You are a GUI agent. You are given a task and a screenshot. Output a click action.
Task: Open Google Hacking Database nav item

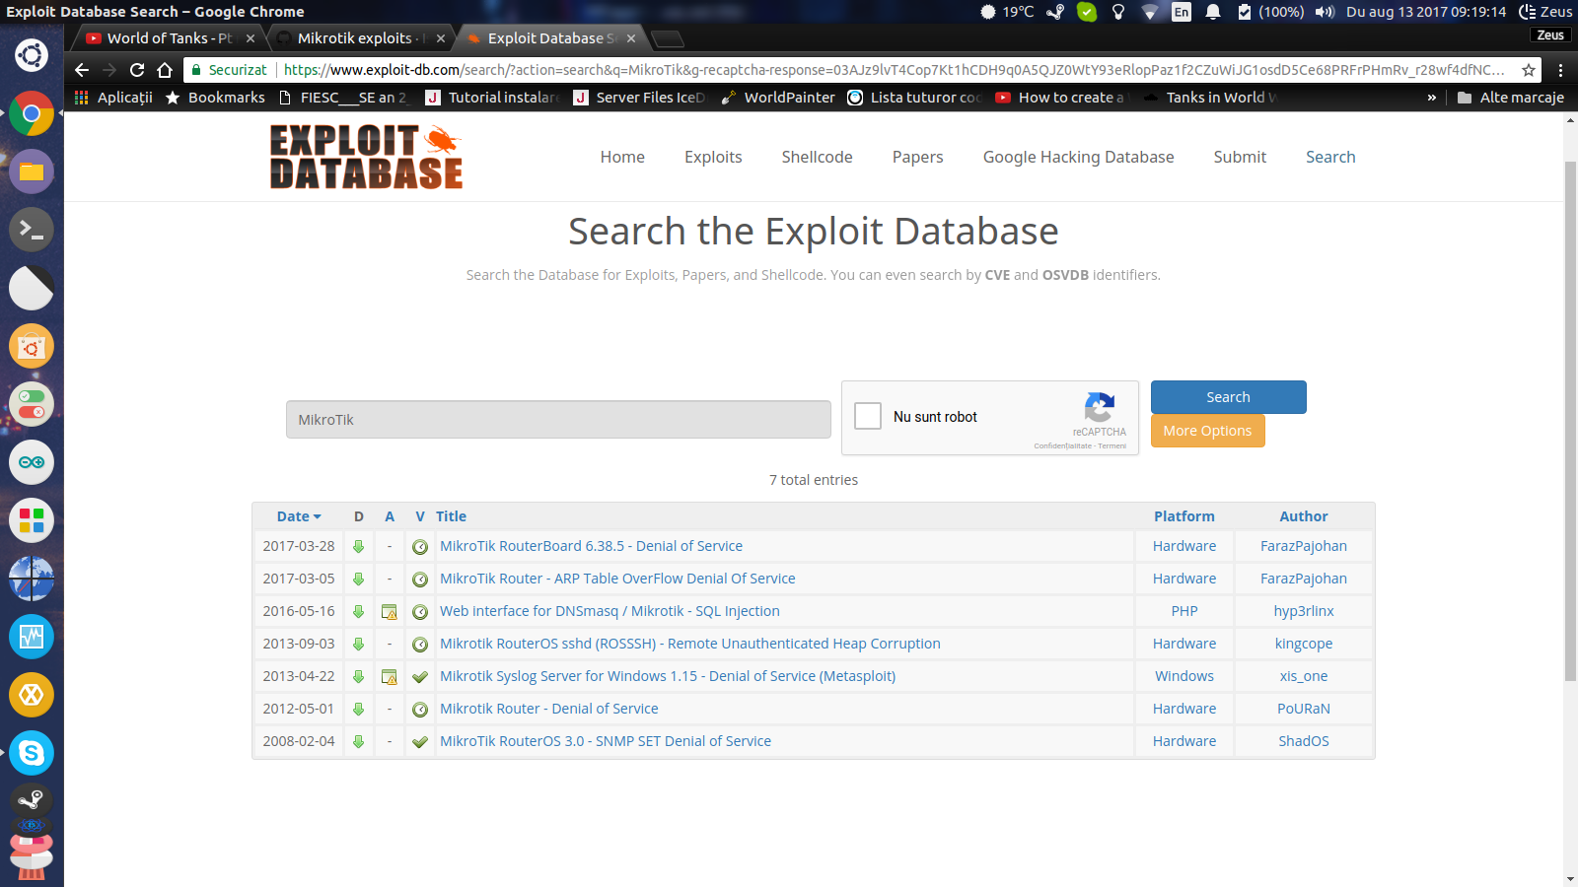pyautogui.click(x=1078, y=157)
